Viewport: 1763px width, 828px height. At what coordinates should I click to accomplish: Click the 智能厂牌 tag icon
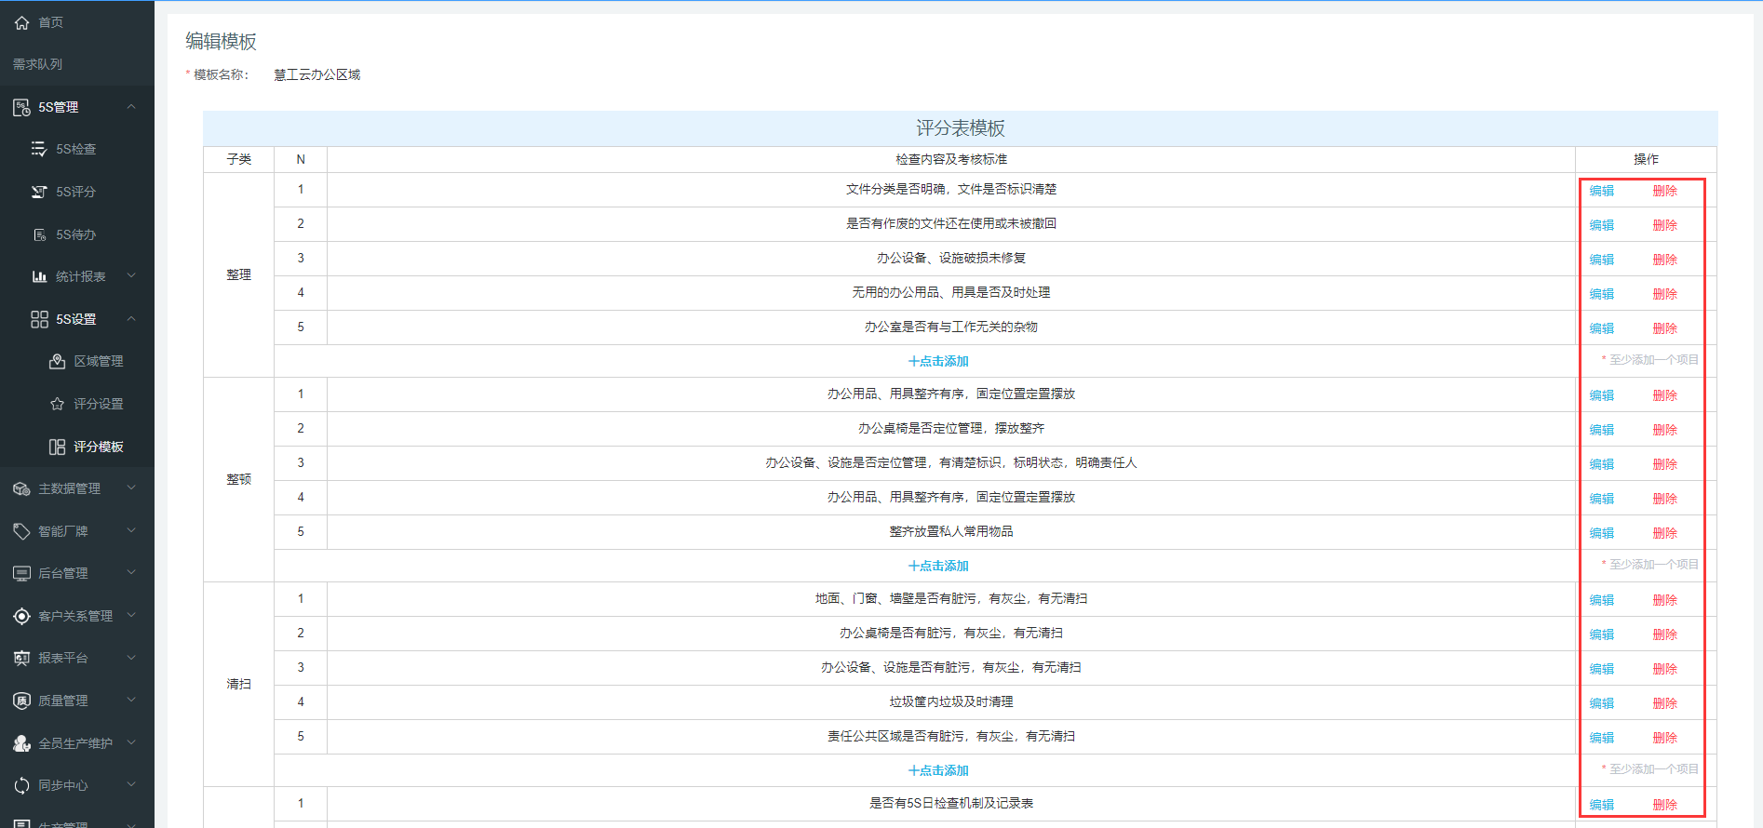tap(21, 531)
